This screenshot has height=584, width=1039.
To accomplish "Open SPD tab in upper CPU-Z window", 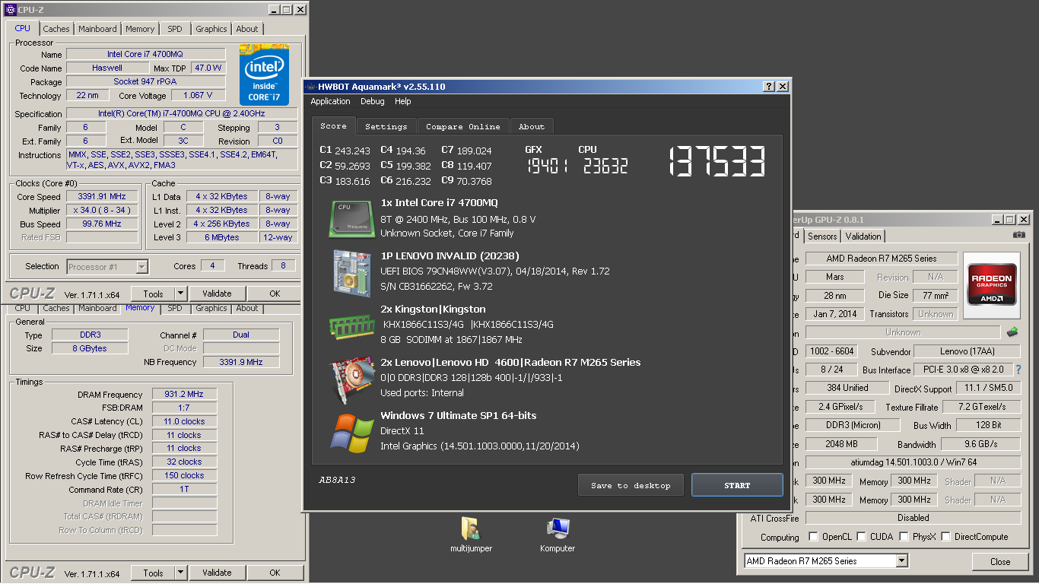I will coord(175,29).
